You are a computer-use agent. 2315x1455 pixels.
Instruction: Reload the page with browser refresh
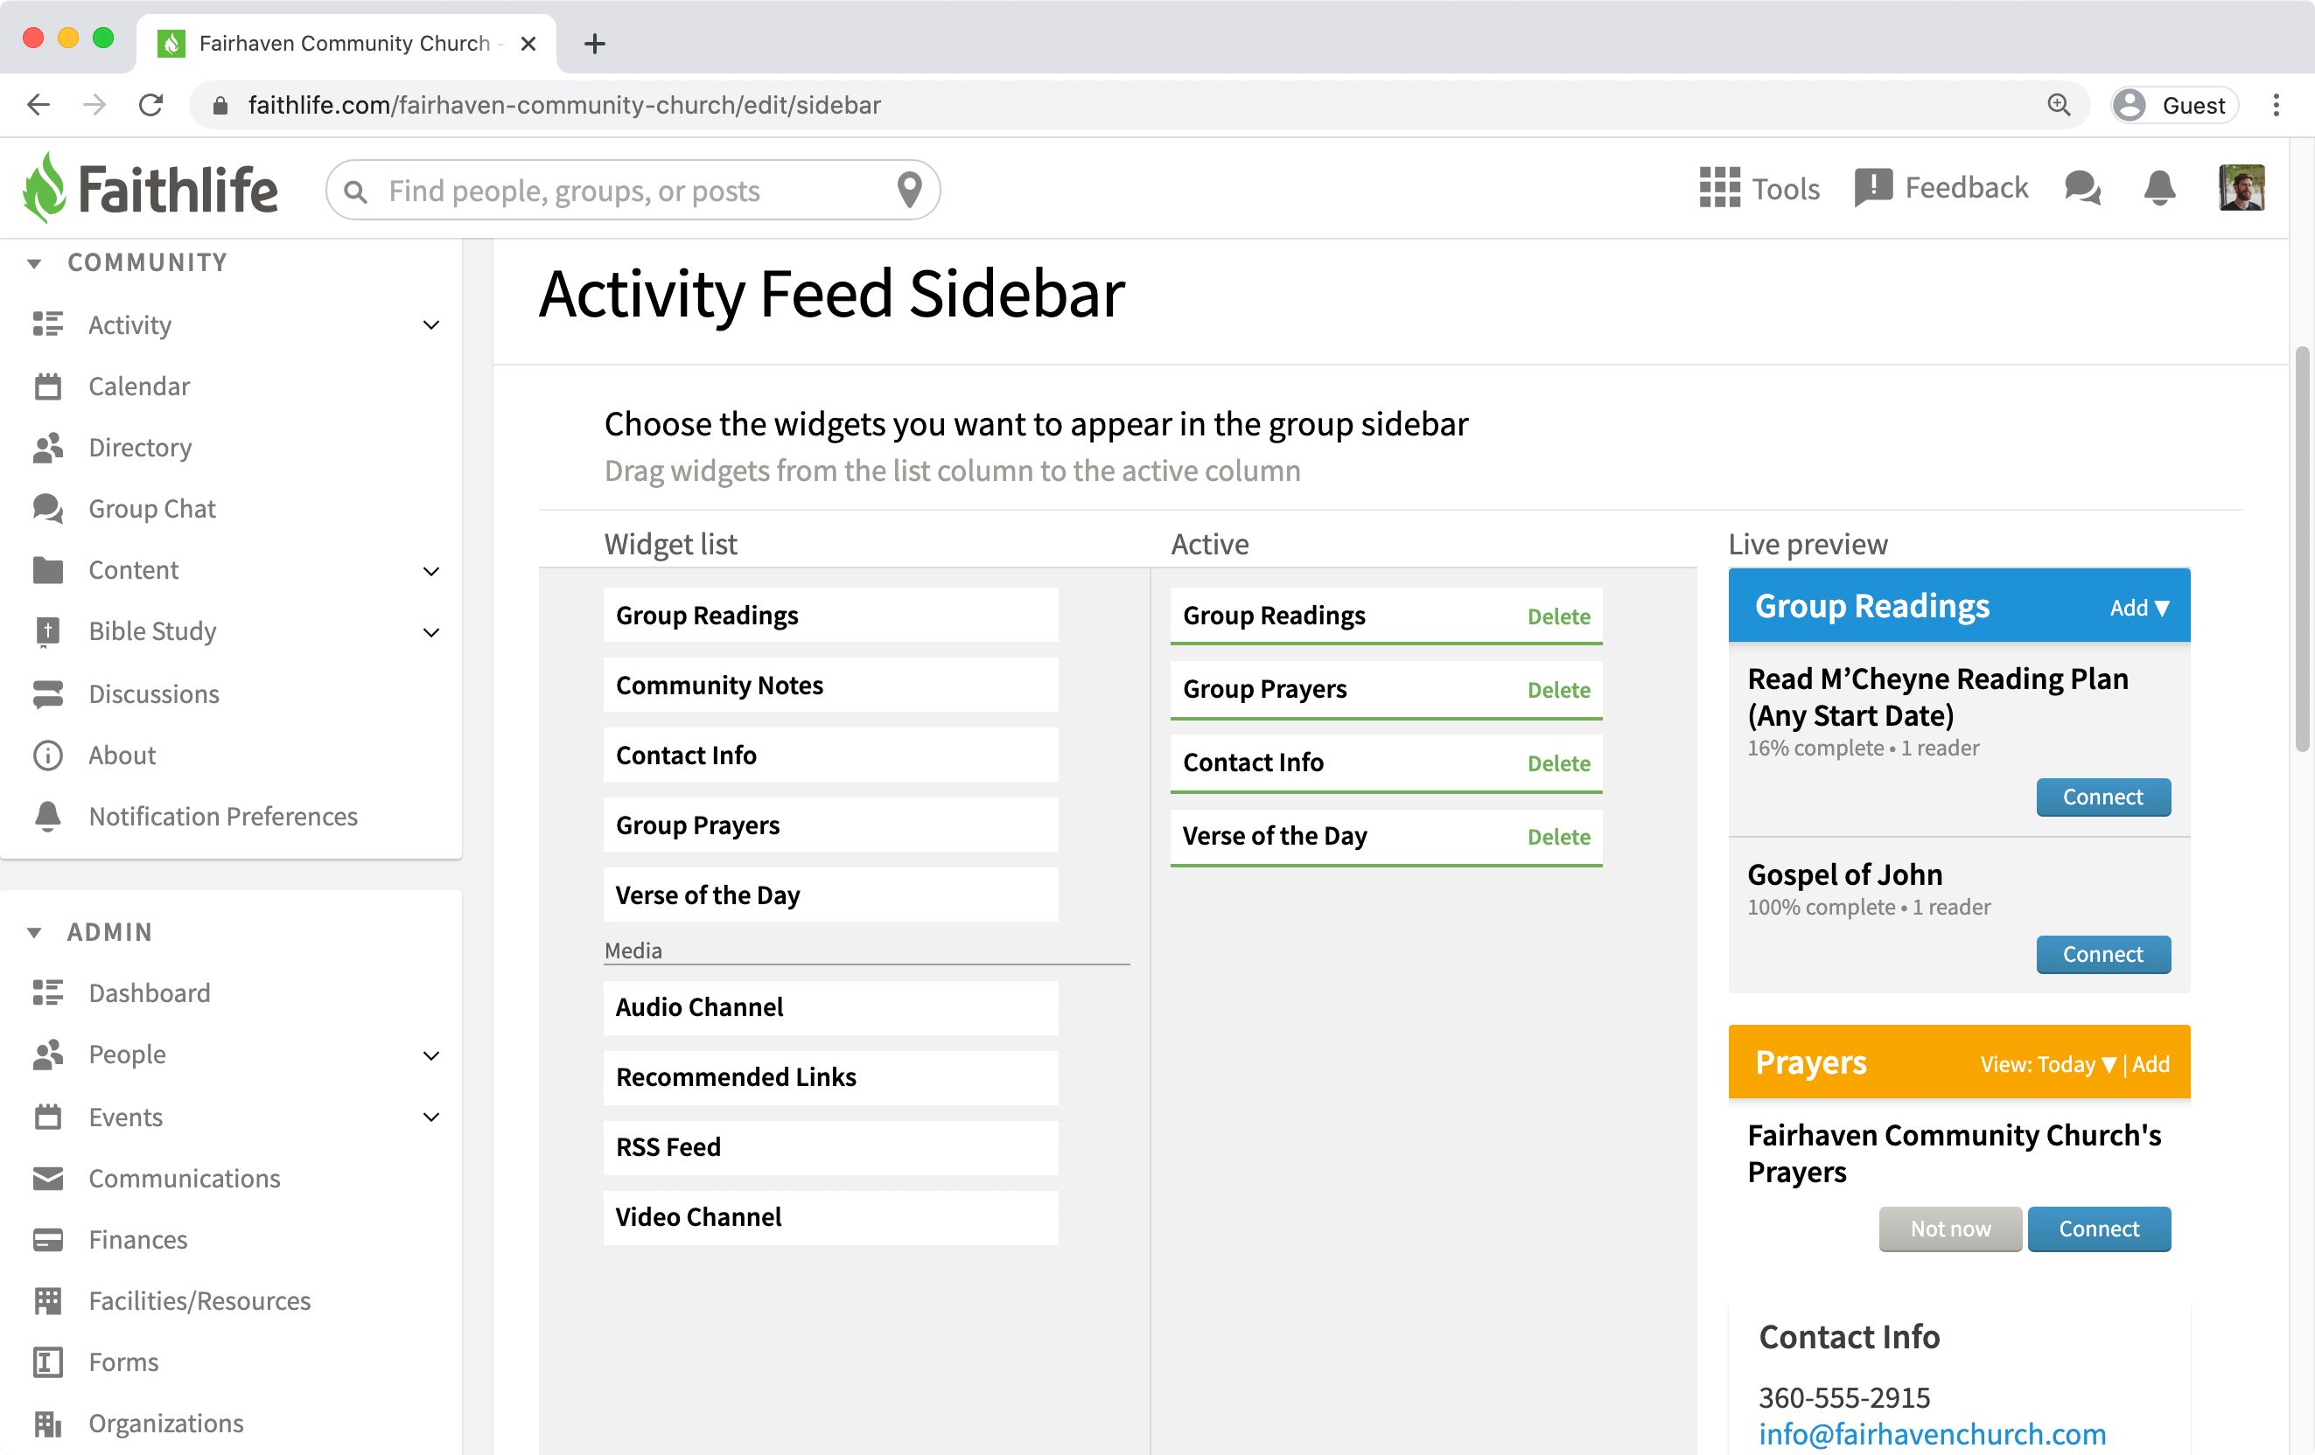click(151, 105)
